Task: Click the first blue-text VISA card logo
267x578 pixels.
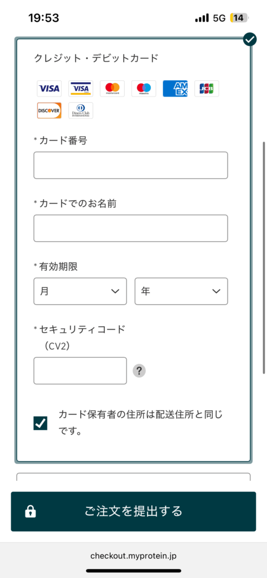Action: click(49, 89)
